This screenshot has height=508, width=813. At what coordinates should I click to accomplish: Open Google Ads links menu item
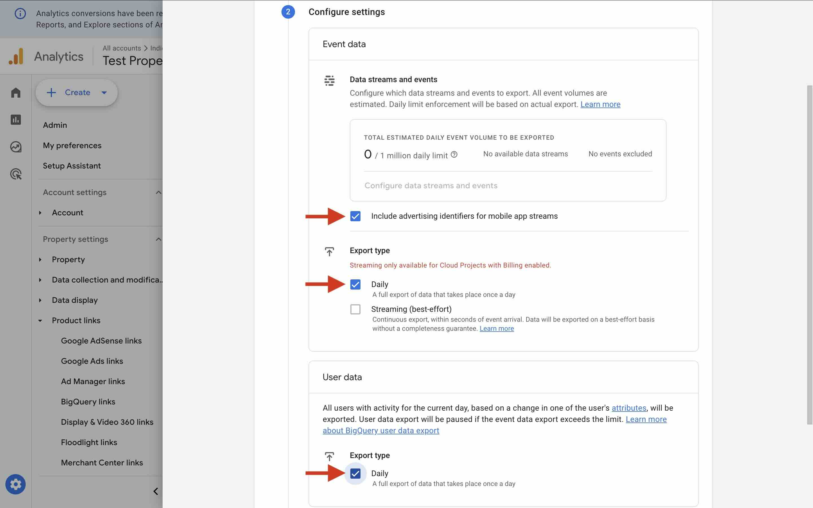[92, 361]
